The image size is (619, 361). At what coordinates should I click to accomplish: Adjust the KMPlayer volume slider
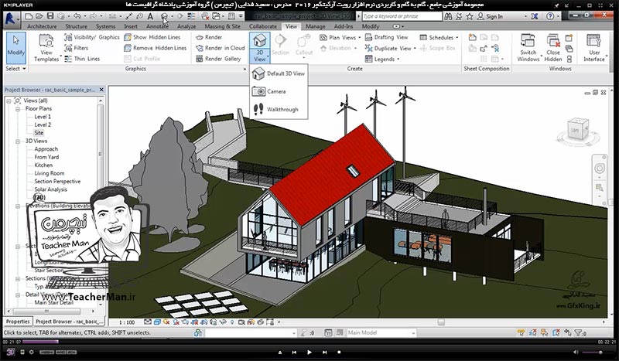592,352
